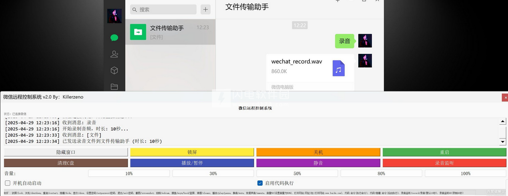Open WeChat contacts icon in sidebar

pyautogui.click(x=114, y=54)
